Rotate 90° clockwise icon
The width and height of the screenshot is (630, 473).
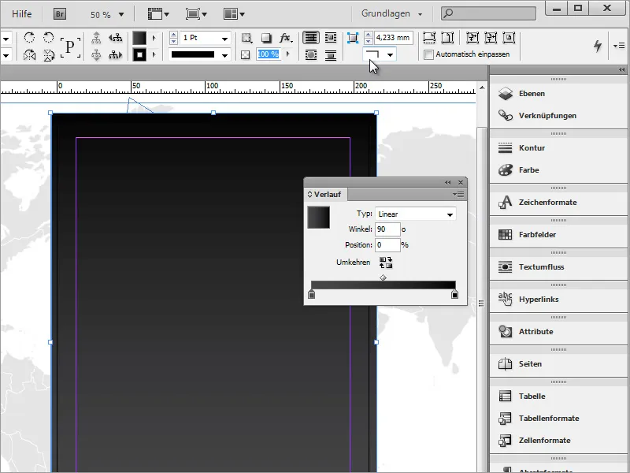[x=29, y=38]
